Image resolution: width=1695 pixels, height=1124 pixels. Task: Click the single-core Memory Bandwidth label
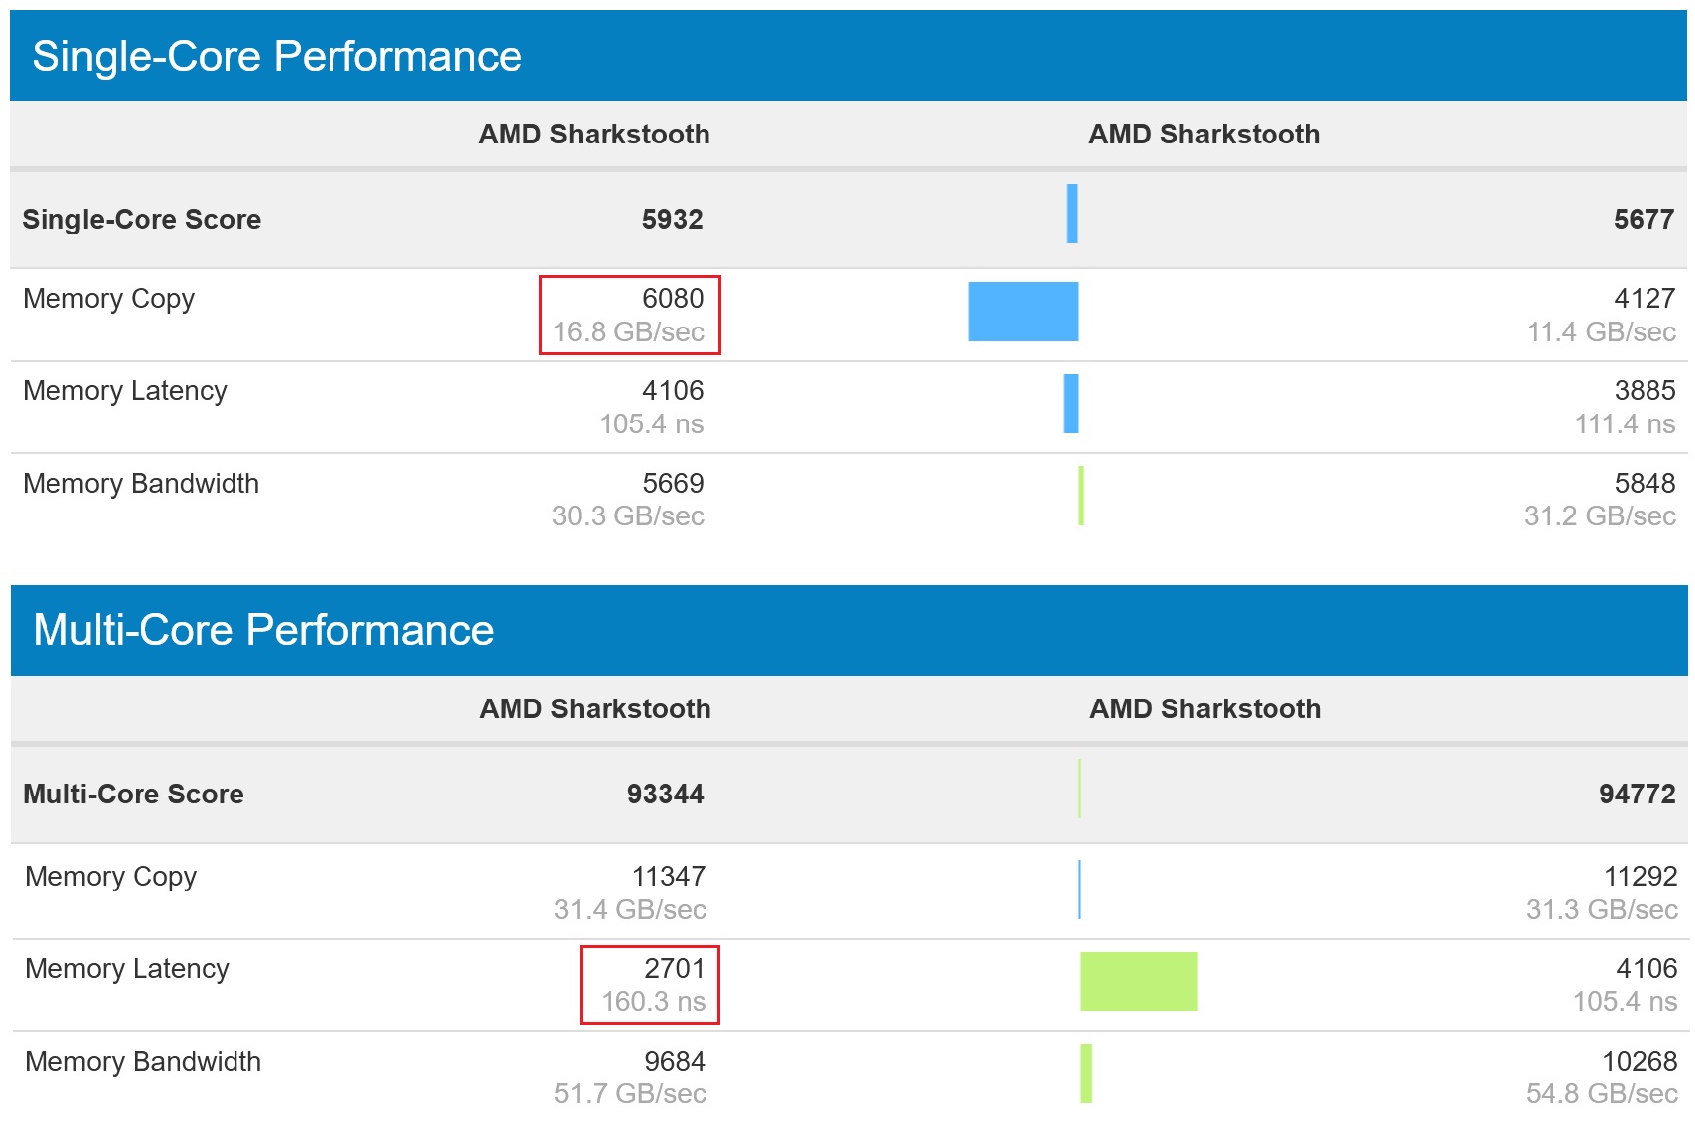(x=141, y=483)
